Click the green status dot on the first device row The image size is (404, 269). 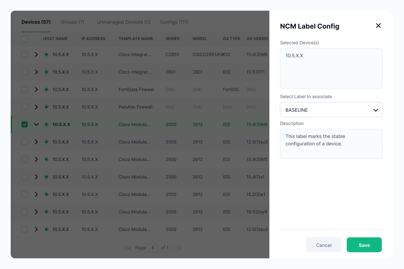point(46,54)
